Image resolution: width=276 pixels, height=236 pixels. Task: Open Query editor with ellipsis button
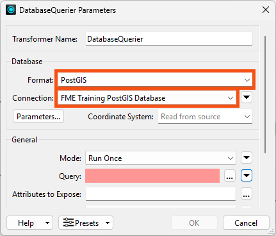tap(230, 176)
